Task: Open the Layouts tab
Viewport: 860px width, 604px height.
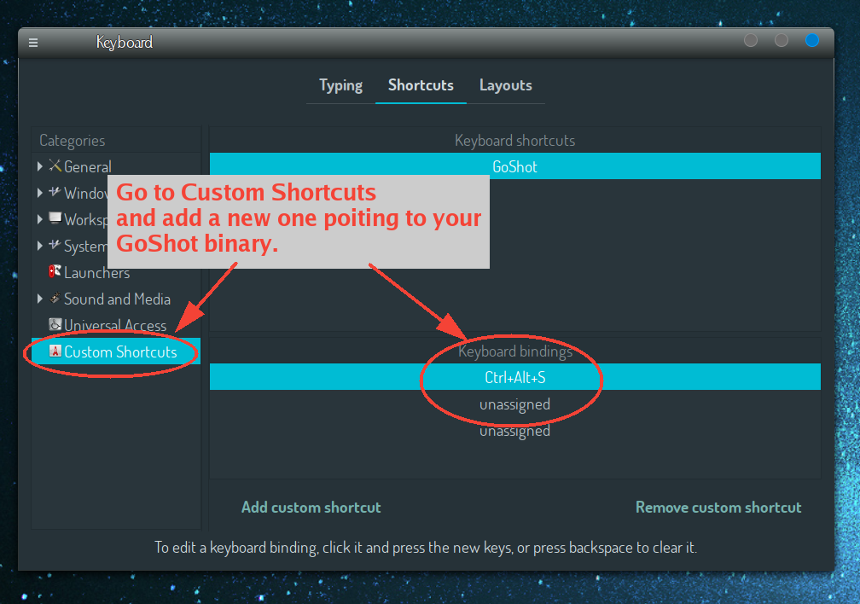Action: click(x=505, y=85)
